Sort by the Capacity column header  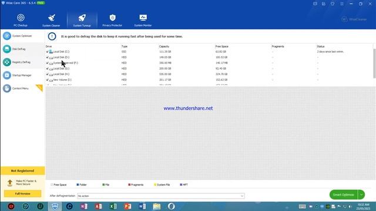pos(164,46)
